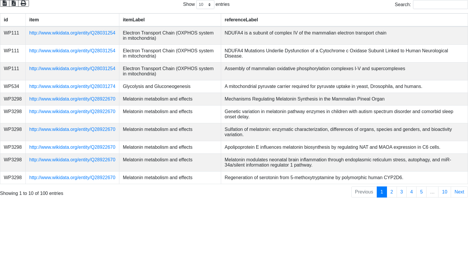
Task: Click the Search input field
Action: 440,4
